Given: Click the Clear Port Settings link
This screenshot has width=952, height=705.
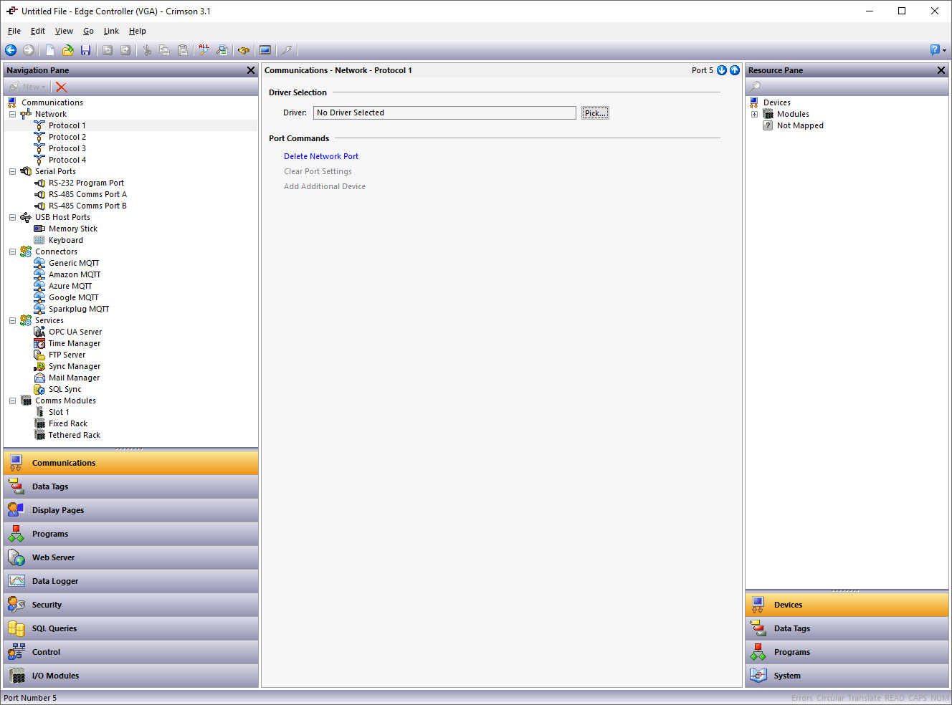Looking at the screenshot, I should 318,171.
